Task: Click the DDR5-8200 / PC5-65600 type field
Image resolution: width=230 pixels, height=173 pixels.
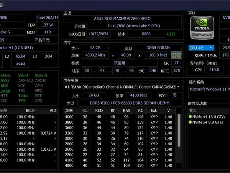Action: point(130,103)
